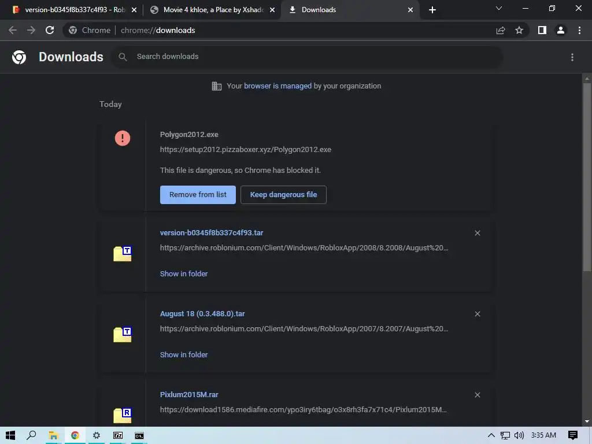The image size is (592, 444).
Task: Go back using browser back arrow
Action: point(13,30)
